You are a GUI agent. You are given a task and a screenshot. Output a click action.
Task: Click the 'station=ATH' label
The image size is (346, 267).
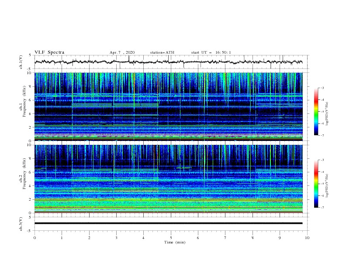coord(162,52)
